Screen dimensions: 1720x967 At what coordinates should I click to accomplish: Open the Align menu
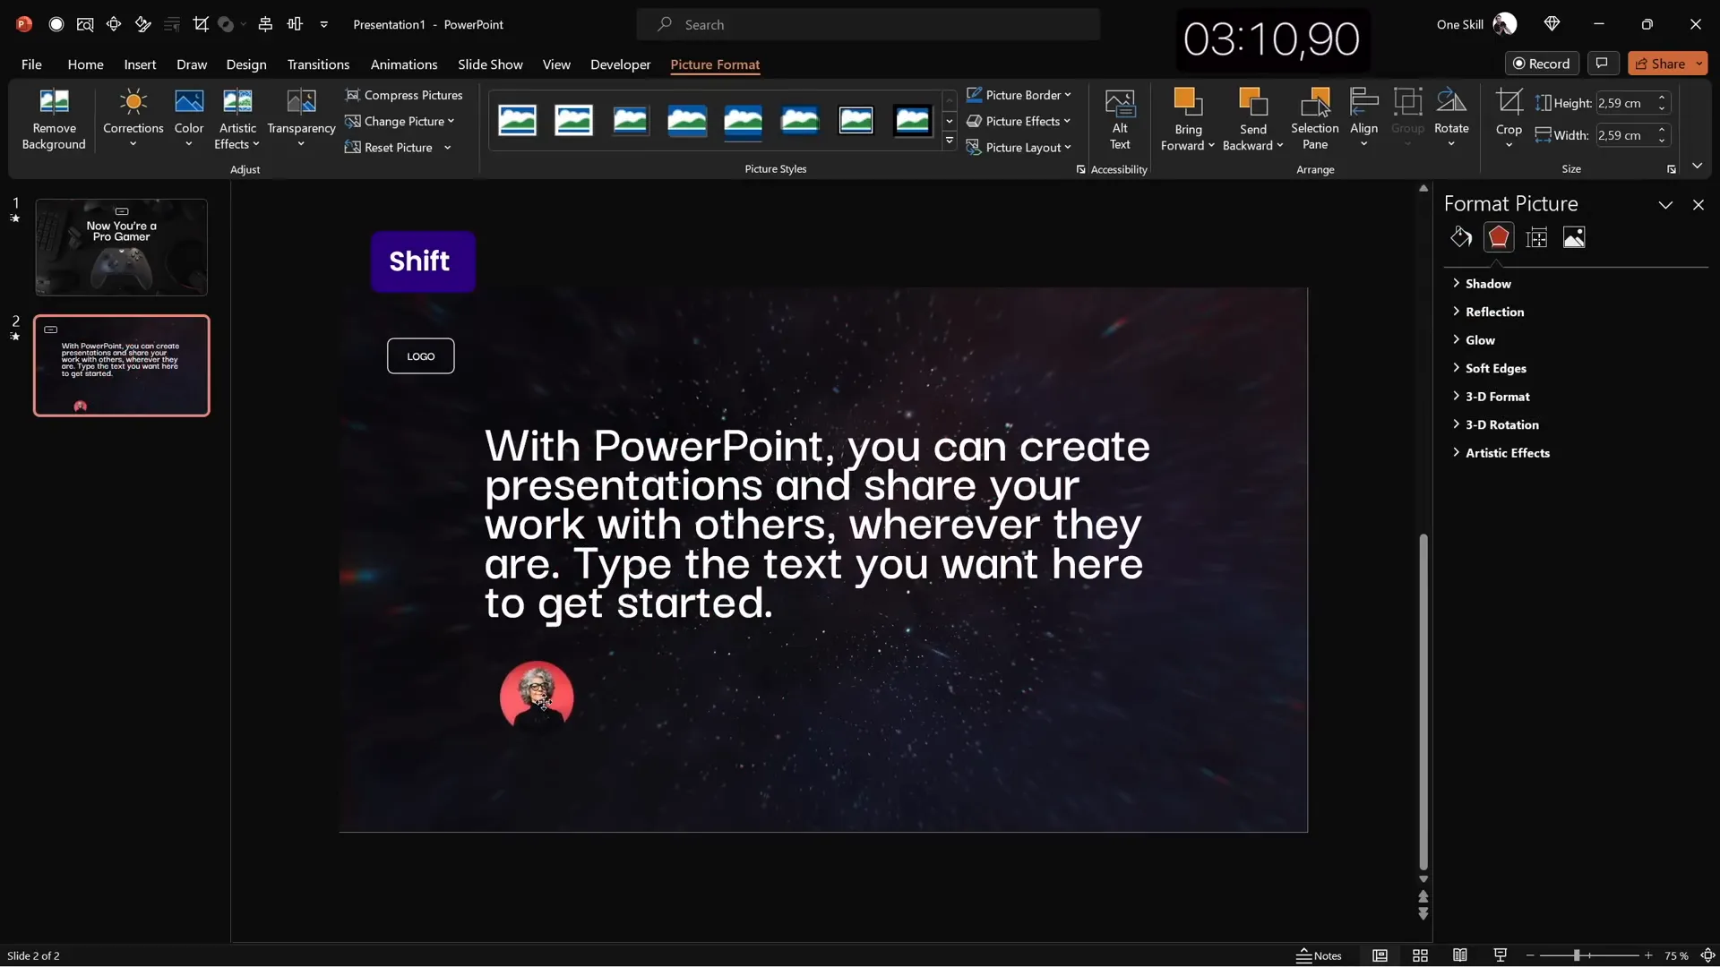click(x=1363, y=119)
